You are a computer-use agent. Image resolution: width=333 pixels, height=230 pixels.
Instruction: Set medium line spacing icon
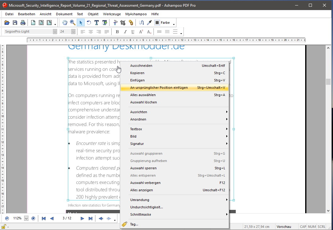click(167, 32)
